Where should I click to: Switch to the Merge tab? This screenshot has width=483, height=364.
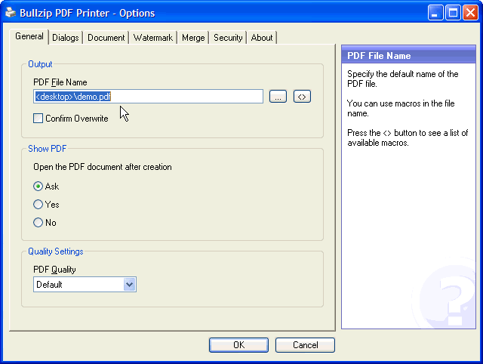click(x=193, y=38)
